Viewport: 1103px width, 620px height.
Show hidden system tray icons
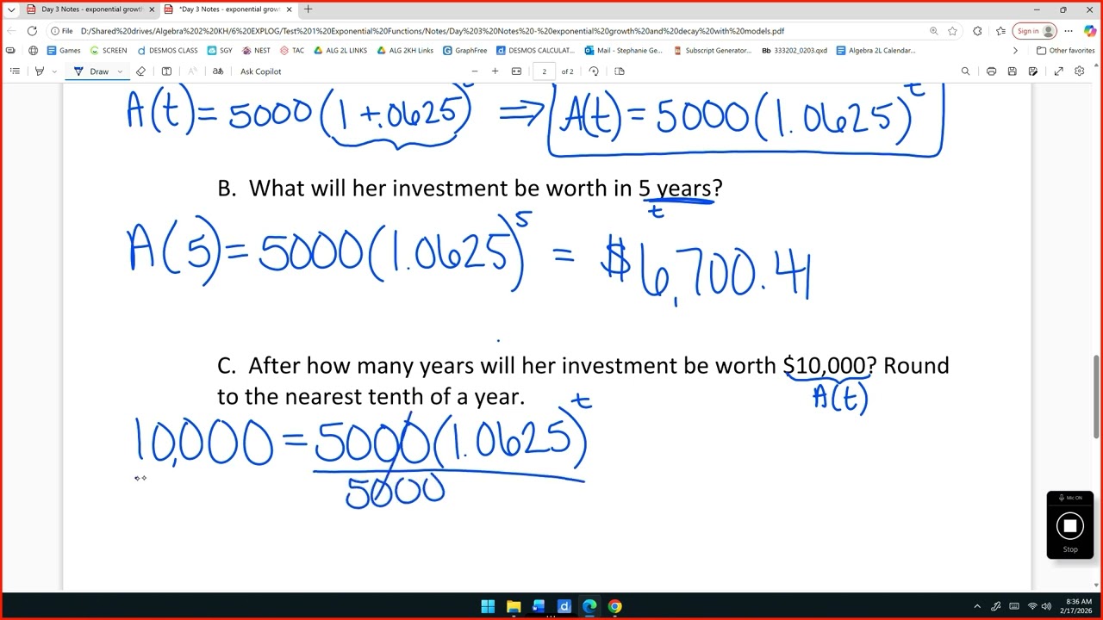pyautogui.click(x=976, y=606)
